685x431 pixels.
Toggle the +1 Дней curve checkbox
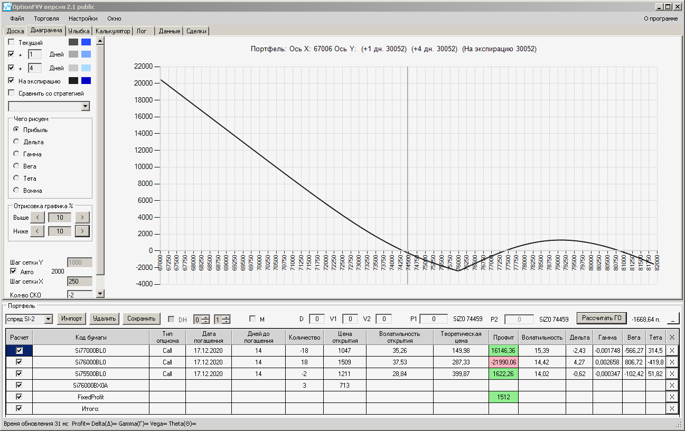pos(12,54)
